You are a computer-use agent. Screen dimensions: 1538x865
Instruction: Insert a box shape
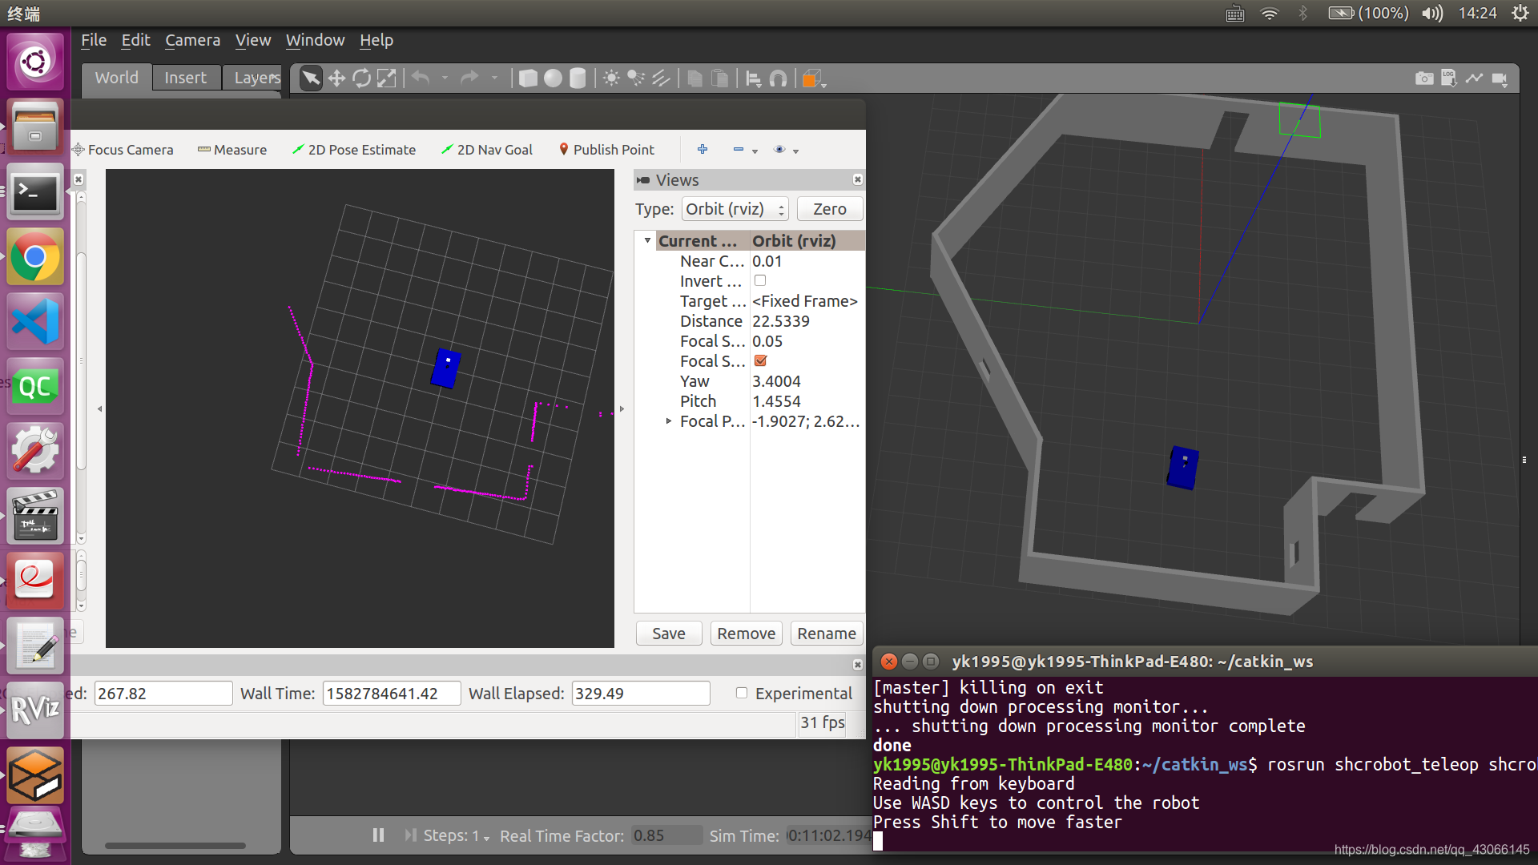pyautogui.click(x=528, y=78)
